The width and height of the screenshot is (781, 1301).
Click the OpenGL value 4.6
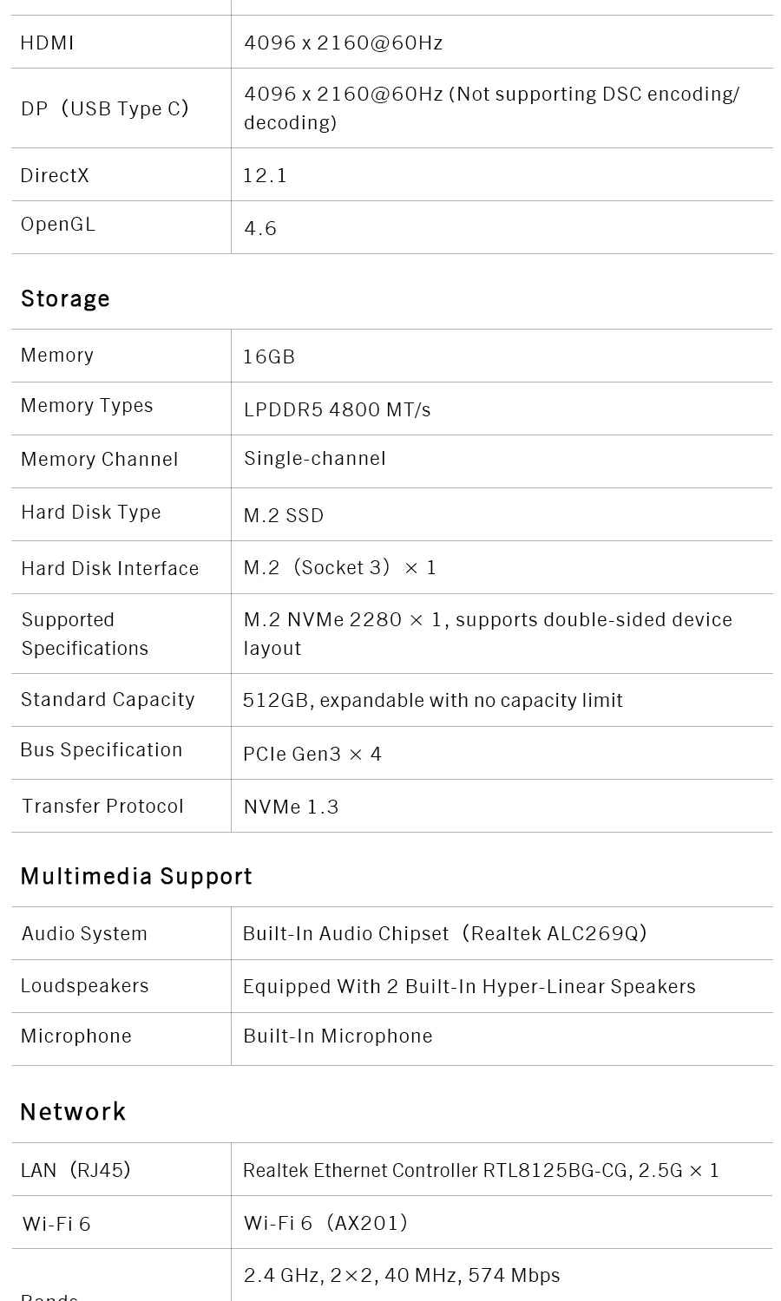(x=260, y=228)
